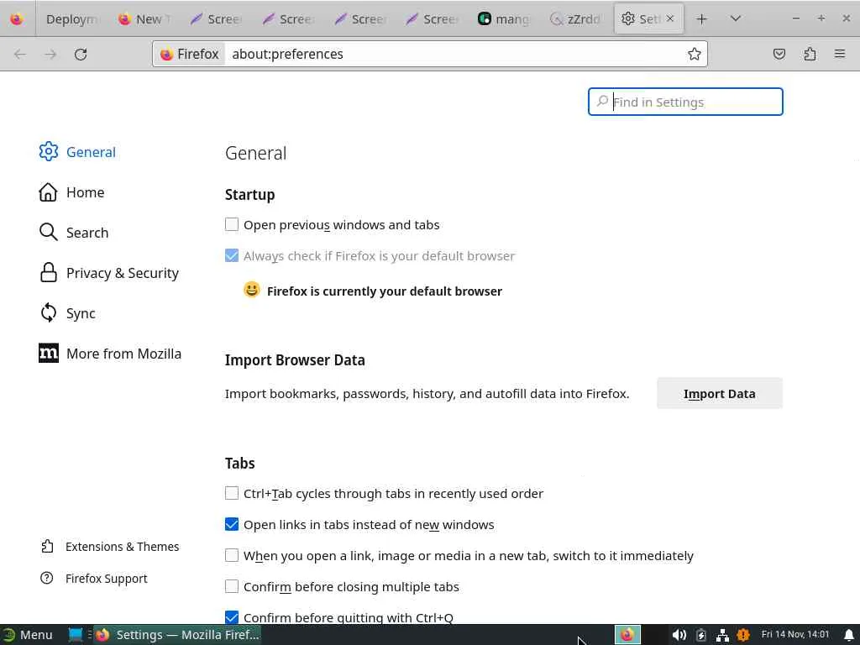860x645 pixels.
Task: Click the Extensions & Themes puzzle icon
Action: pyautogui.click(x=47, y=546)
